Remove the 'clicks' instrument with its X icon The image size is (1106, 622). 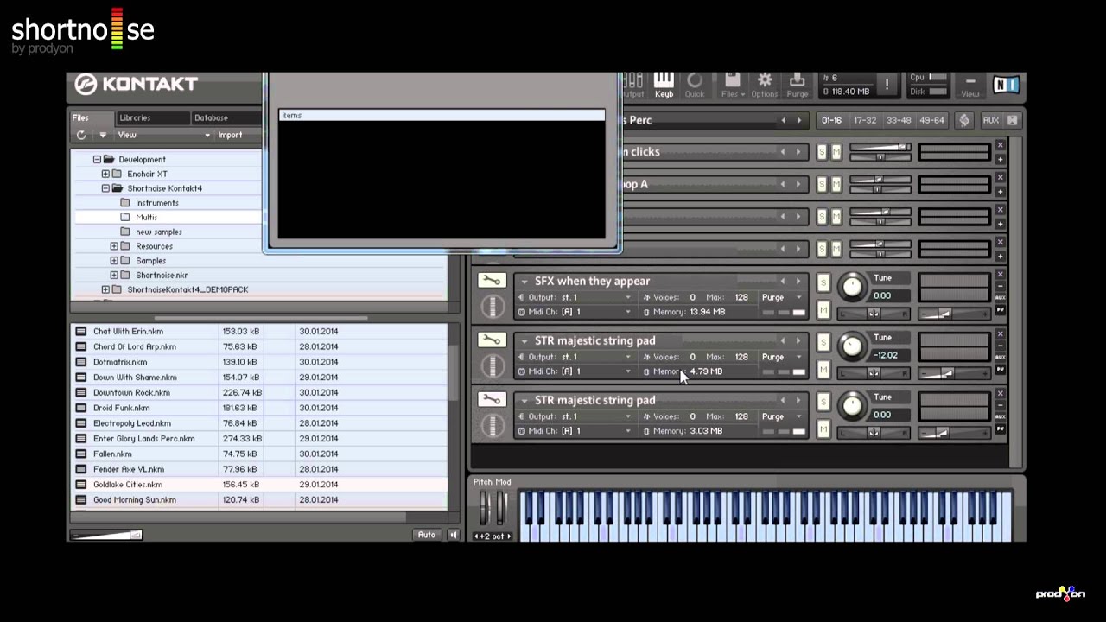coord(1001,145)
